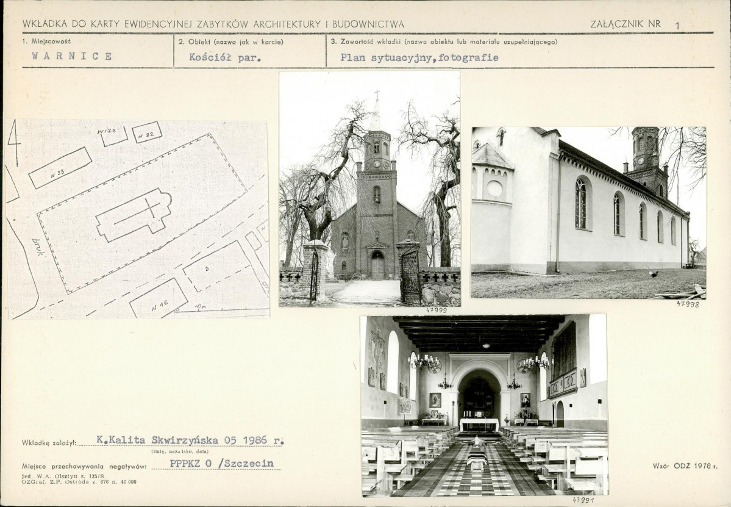The width and height of the screenshot is (731, 507).
Task: Click the attachment number 1
Action: tap(677, 26)
